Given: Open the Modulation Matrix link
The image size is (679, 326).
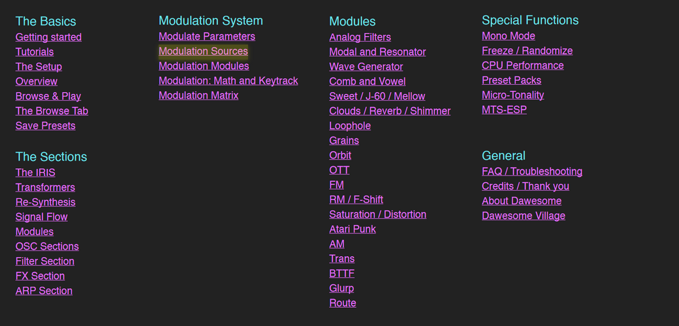Looking at the screenshot, I should click(198, 95).
